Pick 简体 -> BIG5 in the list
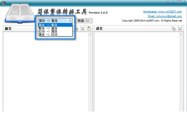Screen dimensions: 187x116 (x=55, y=35)
